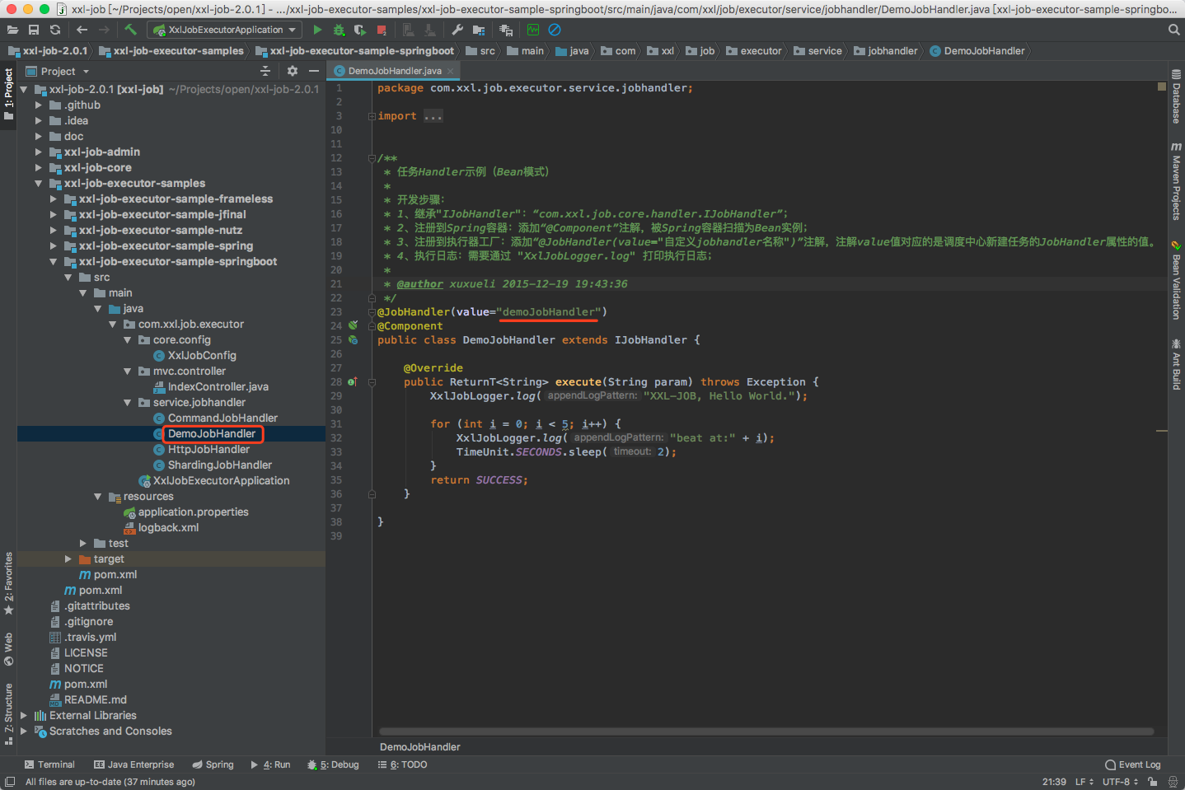Expand the test folder
Image resolution: width=1185 pixels, height=790 pixels.
(x=82, y=543)
